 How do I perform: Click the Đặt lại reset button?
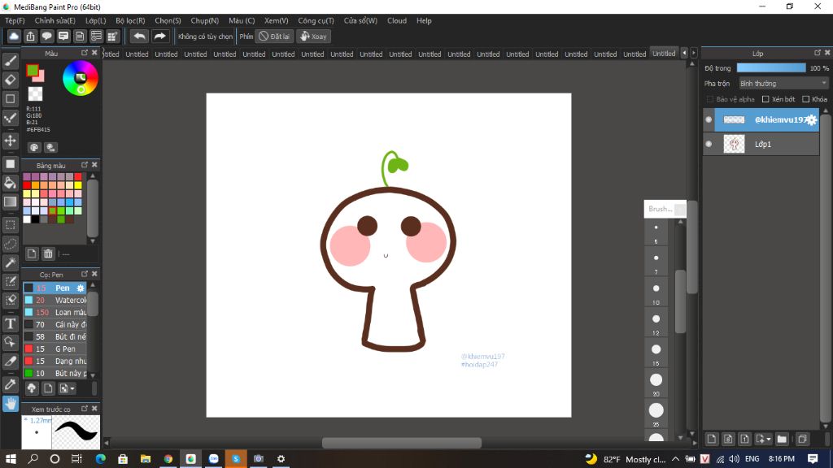pos(274,36)
